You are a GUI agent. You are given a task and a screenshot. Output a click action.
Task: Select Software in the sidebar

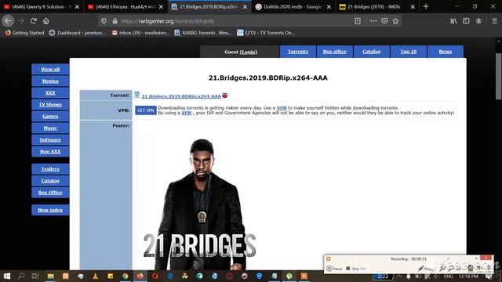pyautogui.click(x=50, y=139)
